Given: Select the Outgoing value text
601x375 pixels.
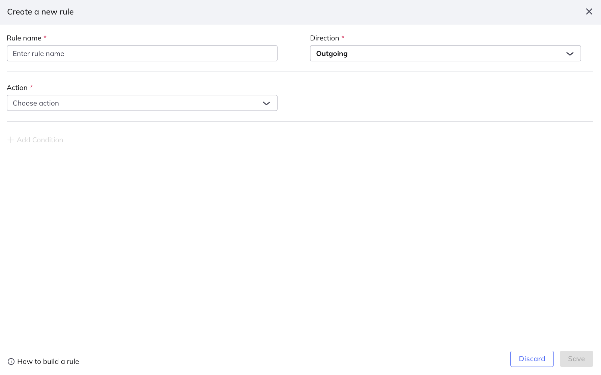Looking at the screenshot, I should (x=332, y=54).
